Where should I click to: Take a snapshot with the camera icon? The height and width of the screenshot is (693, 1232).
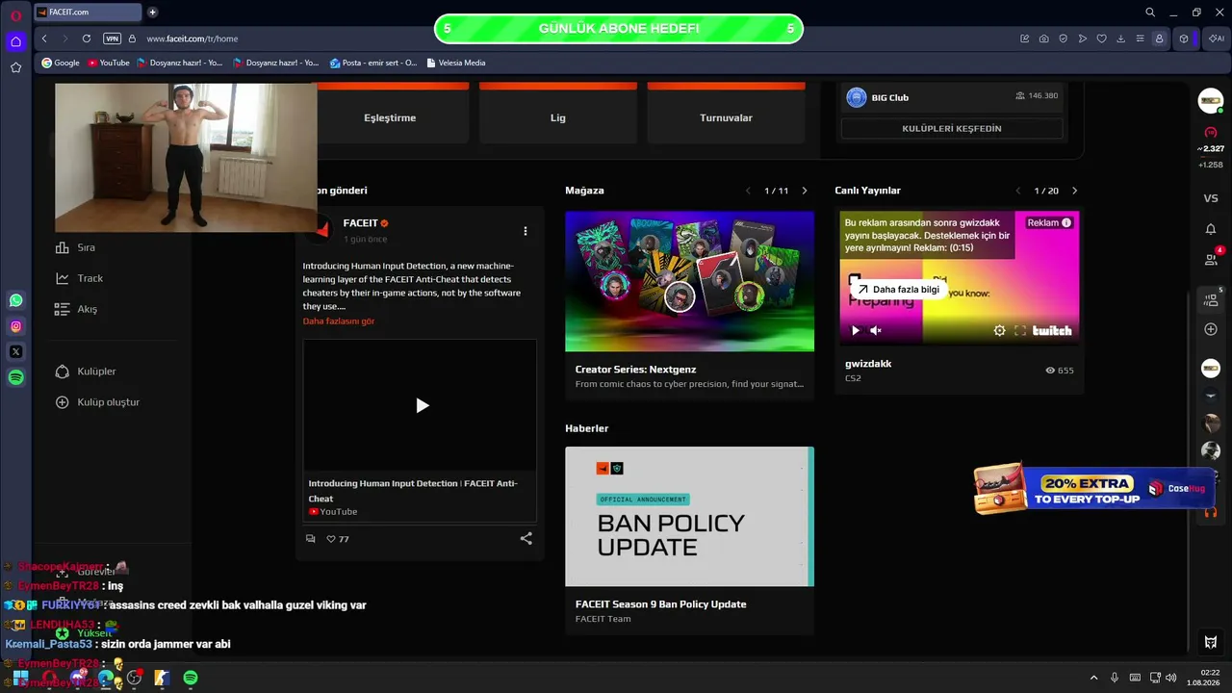[x=1044, y=38]
